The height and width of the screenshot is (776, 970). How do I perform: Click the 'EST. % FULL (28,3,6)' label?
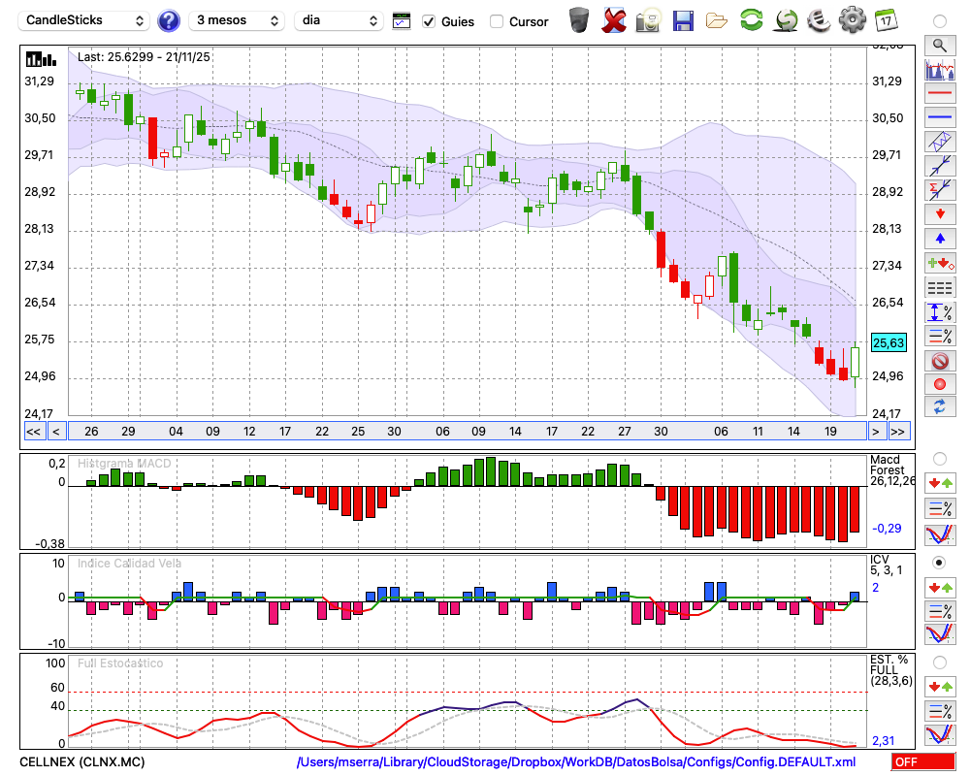(x=890, y=670)
